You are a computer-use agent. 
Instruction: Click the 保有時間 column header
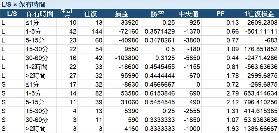point(40,14)
